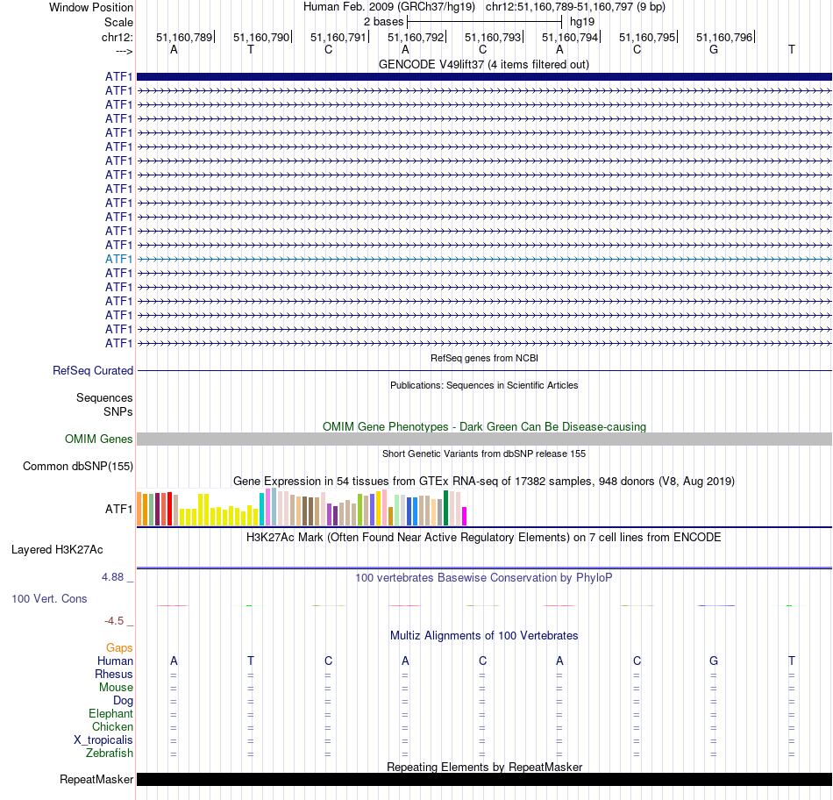Click the OMIM Genes track label

(98, 439)
